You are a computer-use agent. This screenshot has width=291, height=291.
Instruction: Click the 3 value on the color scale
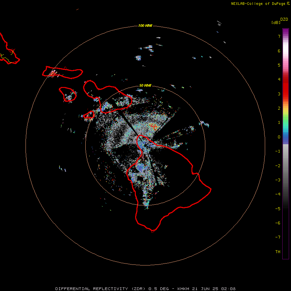279,94
